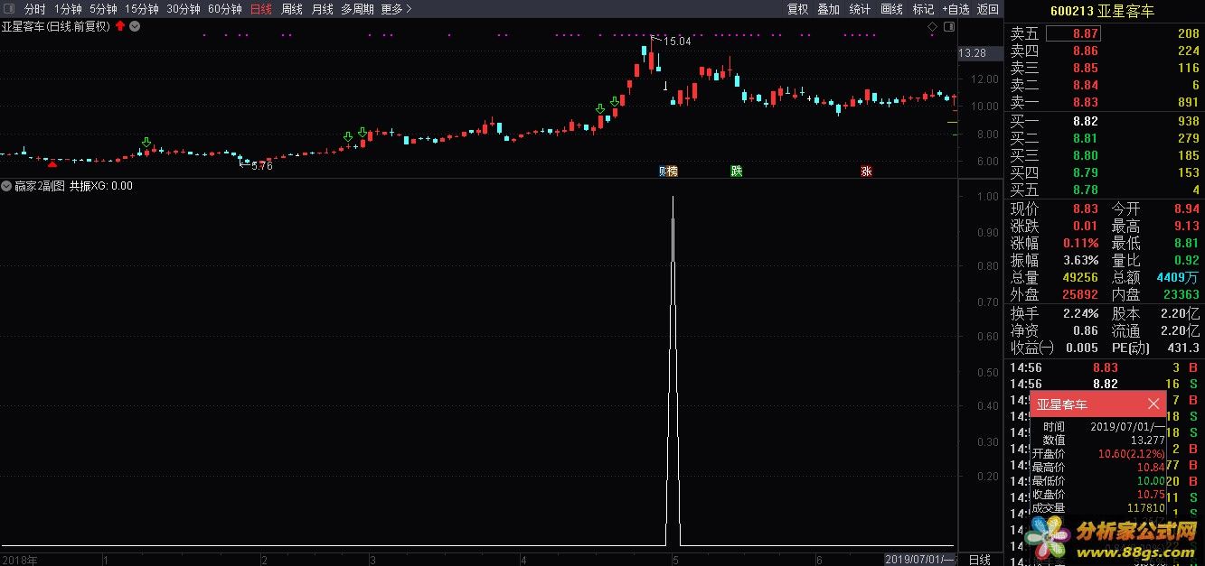Toggle the left side panel icon
Image resolution: width=1205 pixels, height=566 pixels.
[9, 9]
